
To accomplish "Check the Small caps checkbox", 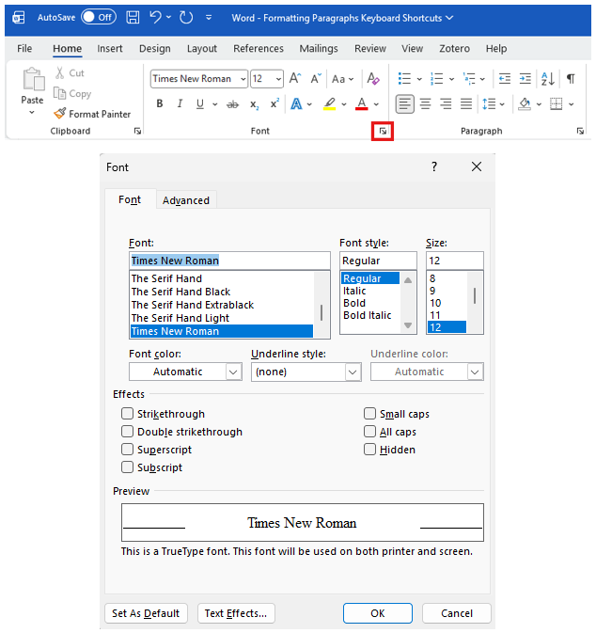I will coord(369,414).
